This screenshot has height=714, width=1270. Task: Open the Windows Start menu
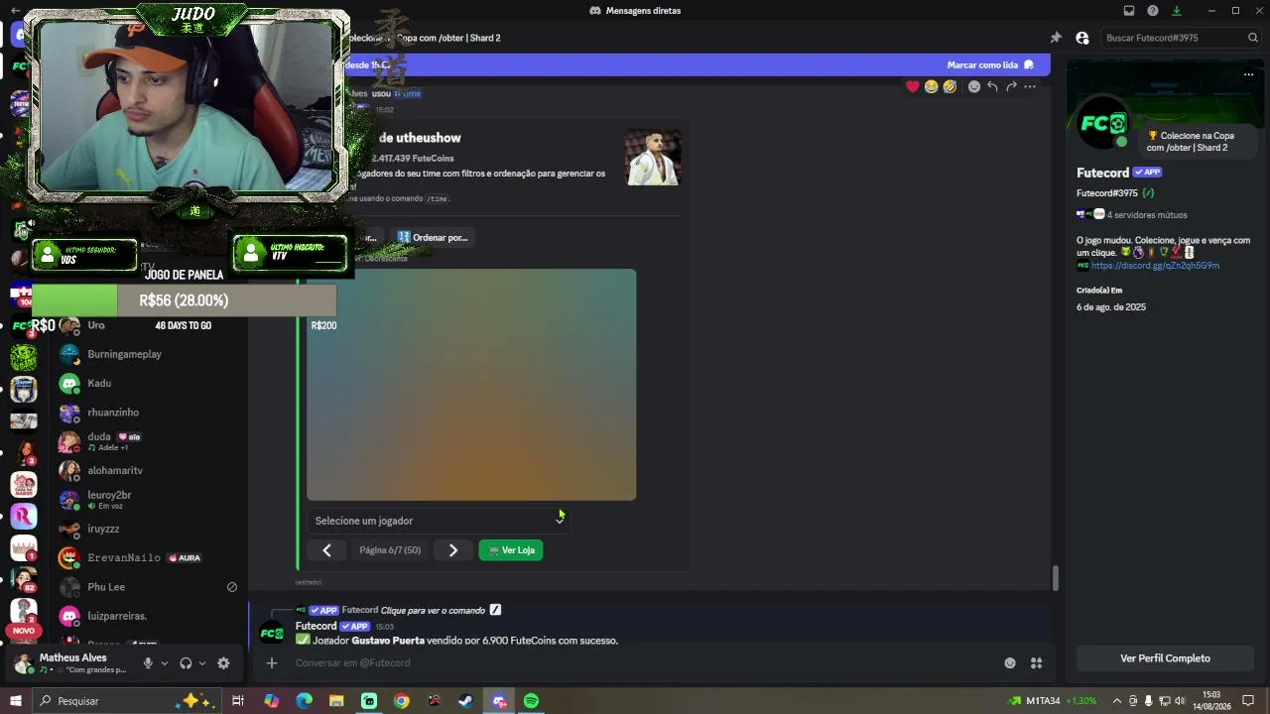pos(15,701)
